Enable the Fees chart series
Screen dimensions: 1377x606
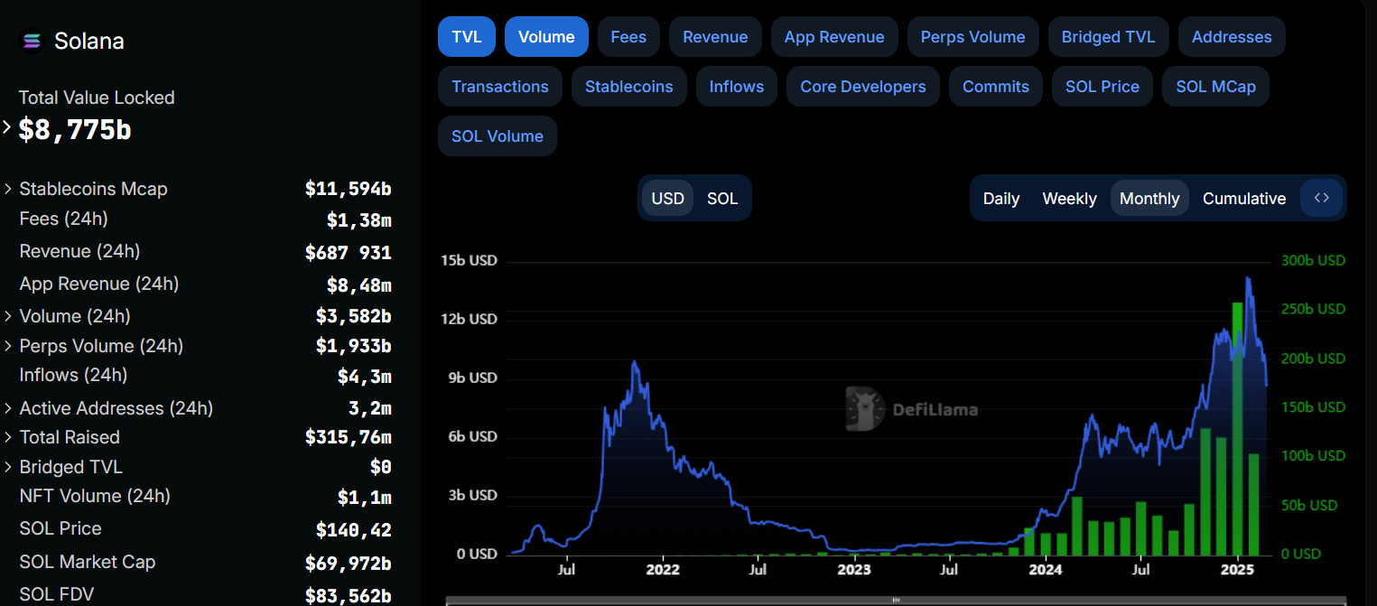click(628, 37)
